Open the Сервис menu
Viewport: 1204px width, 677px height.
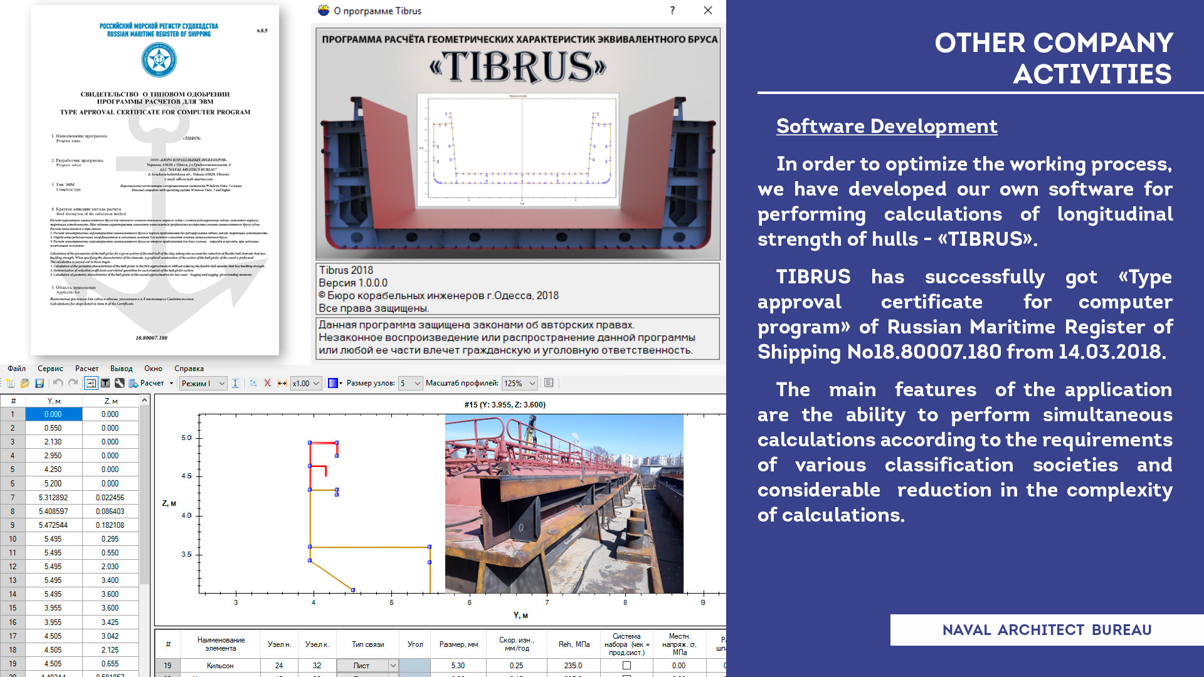click(x=50, y=369)
